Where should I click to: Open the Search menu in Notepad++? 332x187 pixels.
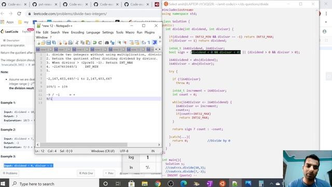click(x=55, y=32)
